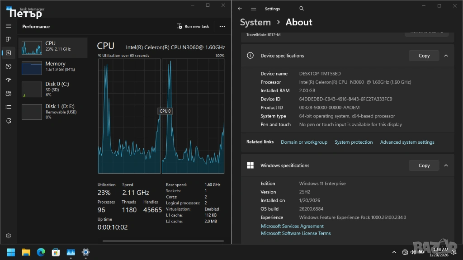Image resolution: width=463 pixels, height=260 pixels.
Task: Open Services puzzle icon in Task Manager sidebar
Action: [x=8, y=121]
